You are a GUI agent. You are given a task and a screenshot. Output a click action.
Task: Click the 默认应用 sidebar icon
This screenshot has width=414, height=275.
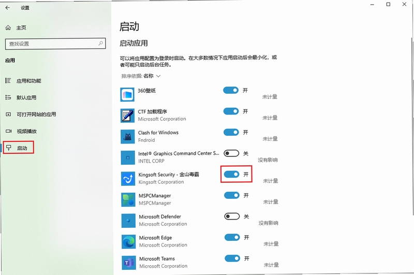(x=8, y=97)
